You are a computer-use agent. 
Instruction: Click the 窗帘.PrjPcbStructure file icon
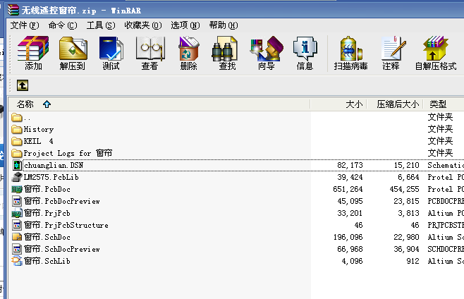[17, 225]
